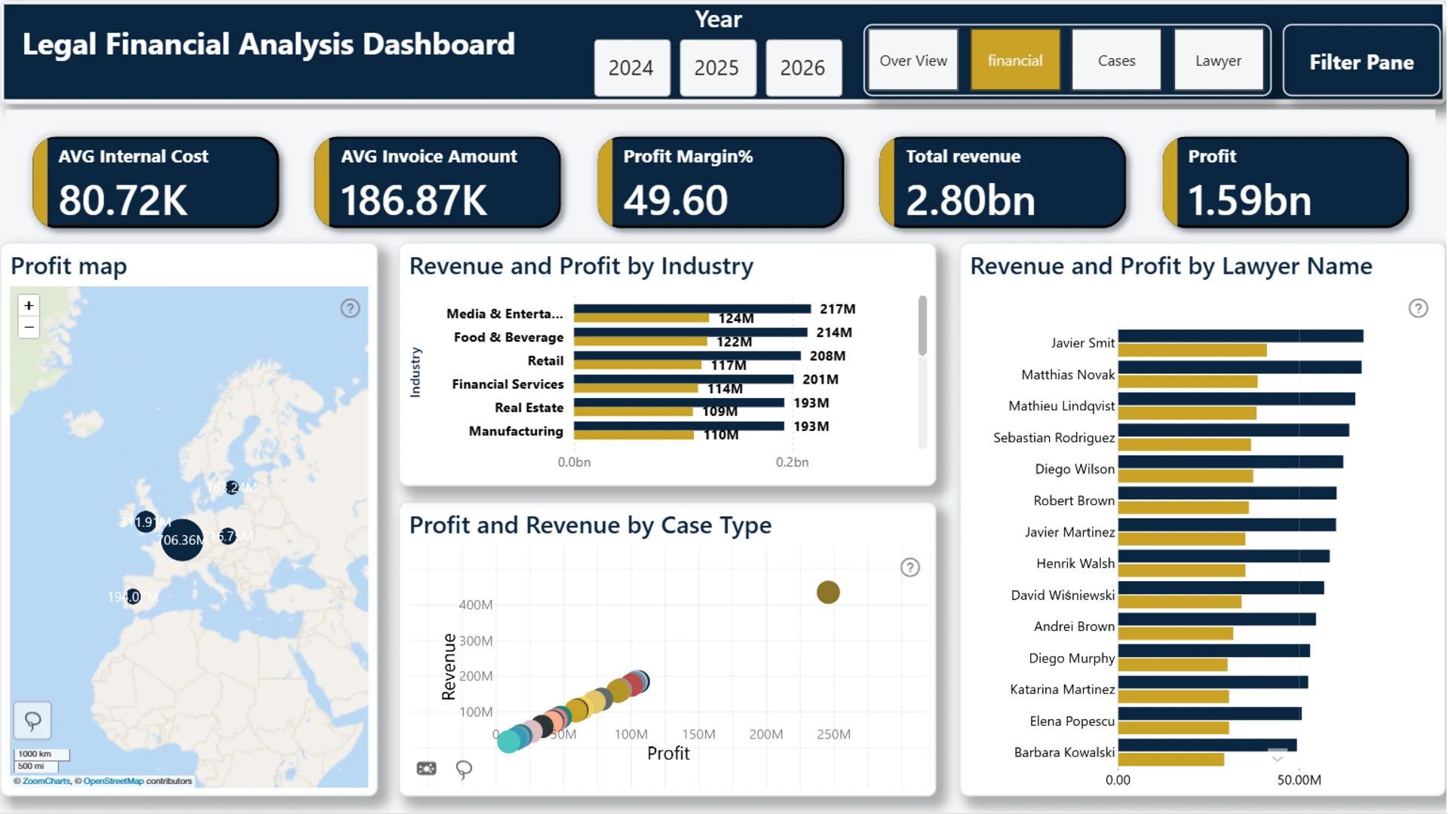The width and height of the screenshot is (1448, 814).
Task: Select Elena Popescu lawyer name
Action: coord(1072,721)
